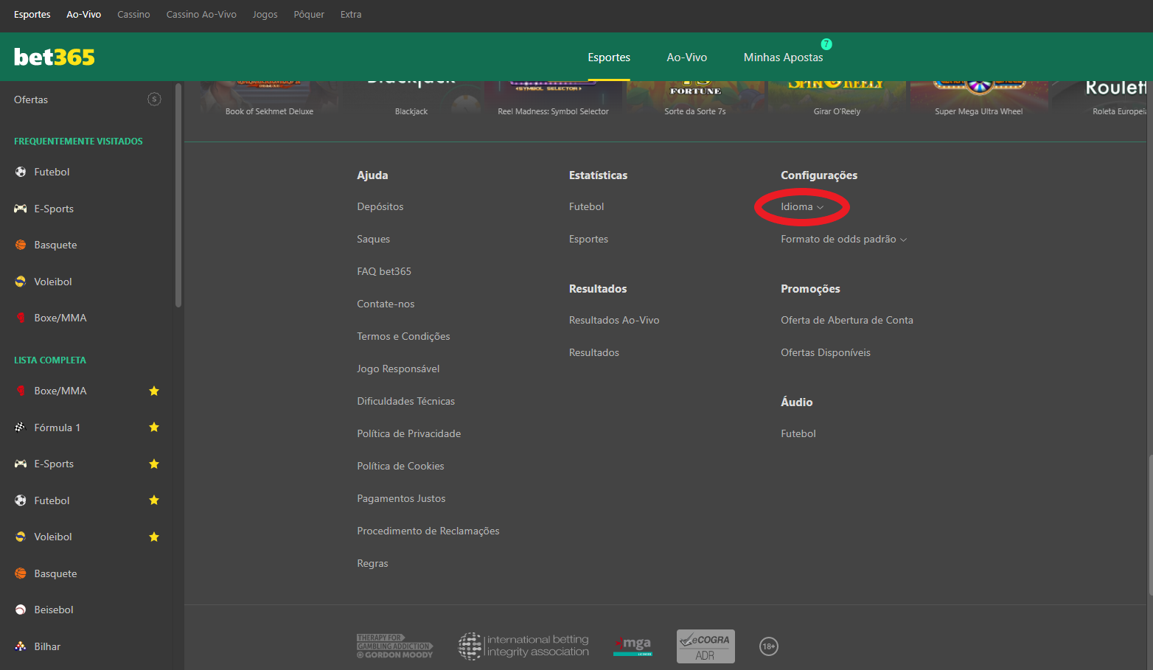This screenshot has height=670, width=1153.
Task: Open Pagamentos Justos link
Action: pyautogui.click(x=401, y=498)
